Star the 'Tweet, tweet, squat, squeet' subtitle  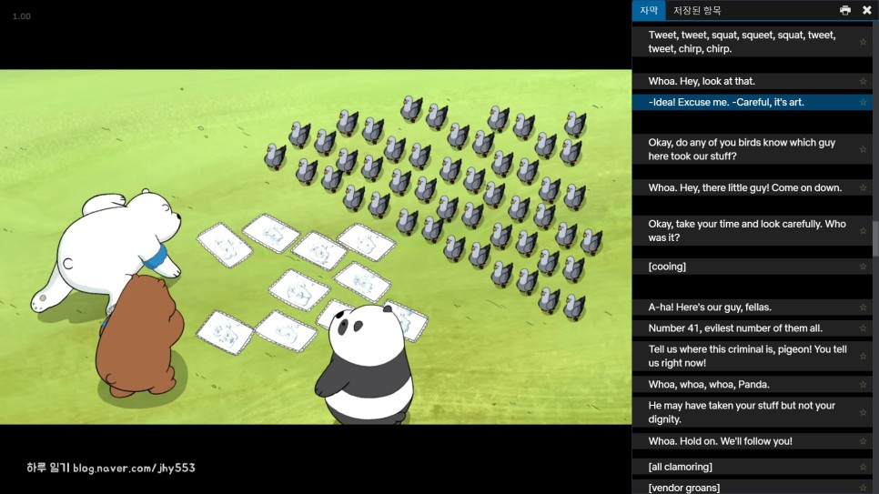coord(863,42)
